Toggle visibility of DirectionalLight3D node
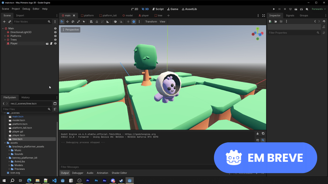Image resolution: width=328 pixels, height=184 pixels. [55, 32]
